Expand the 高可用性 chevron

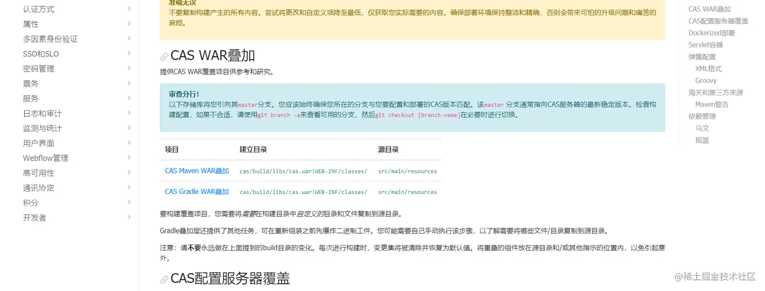tap(130, 172)
